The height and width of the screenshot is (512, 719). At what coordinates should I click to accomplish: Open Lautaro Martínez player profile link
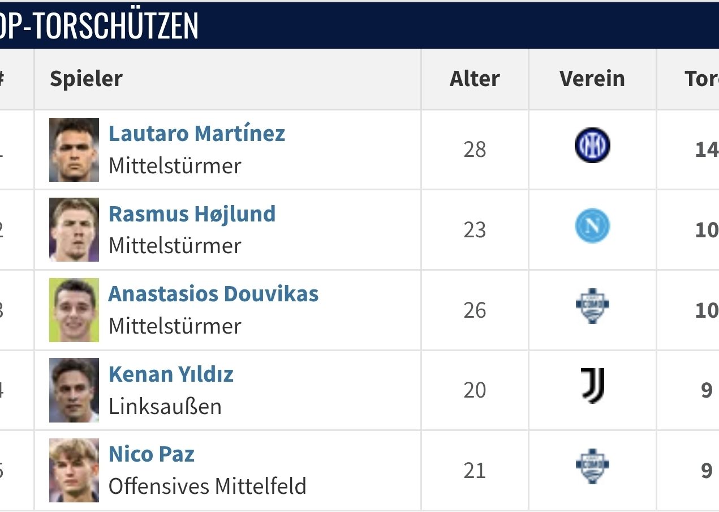tap(196, 134)
